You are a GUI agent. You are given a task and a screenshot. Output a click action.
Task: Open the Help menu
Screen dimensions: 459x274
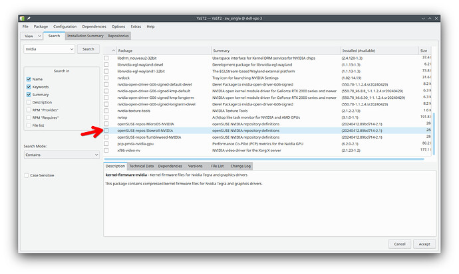click(150, 27)
